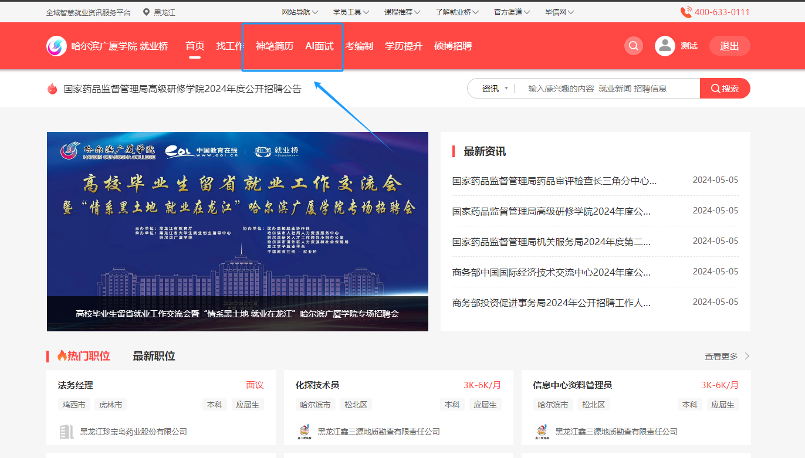
Task: Open the 资讯 search category dropdown
Action: click(x=495, y=89)
